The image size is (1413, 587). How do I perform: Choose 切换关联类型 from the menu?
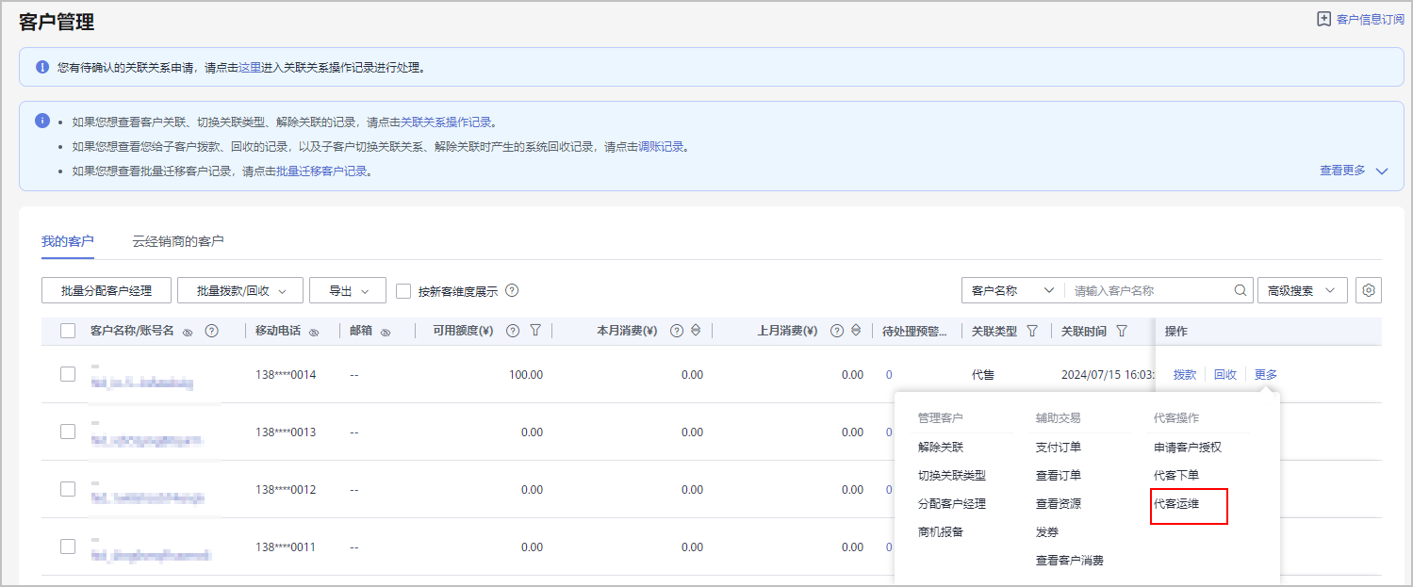pyautogui.click(x=952, y=476)
